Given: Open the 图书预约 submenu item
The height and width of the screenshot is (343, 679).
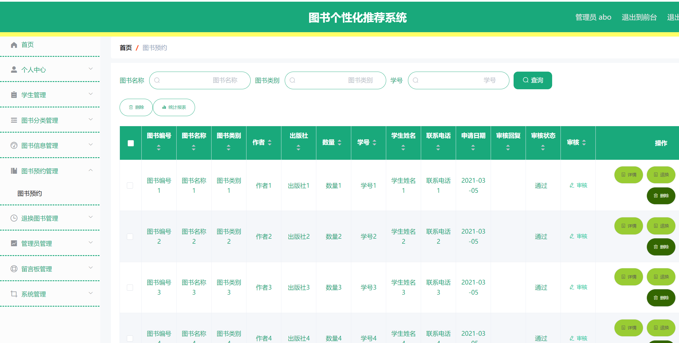Looking at the screenshot, I should pyautogui.click(x=29, y=193).
